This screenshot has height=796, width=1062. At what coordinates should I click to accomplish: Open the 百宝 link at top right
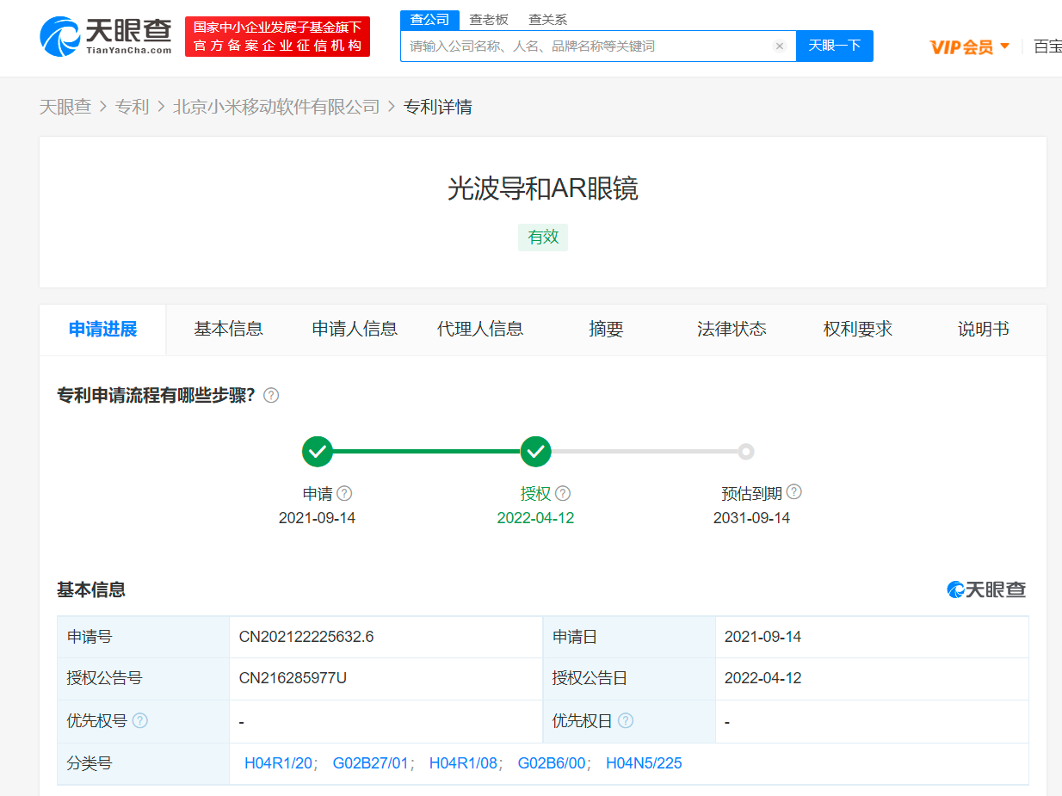pyautogui.click(x=1047, y=46)
